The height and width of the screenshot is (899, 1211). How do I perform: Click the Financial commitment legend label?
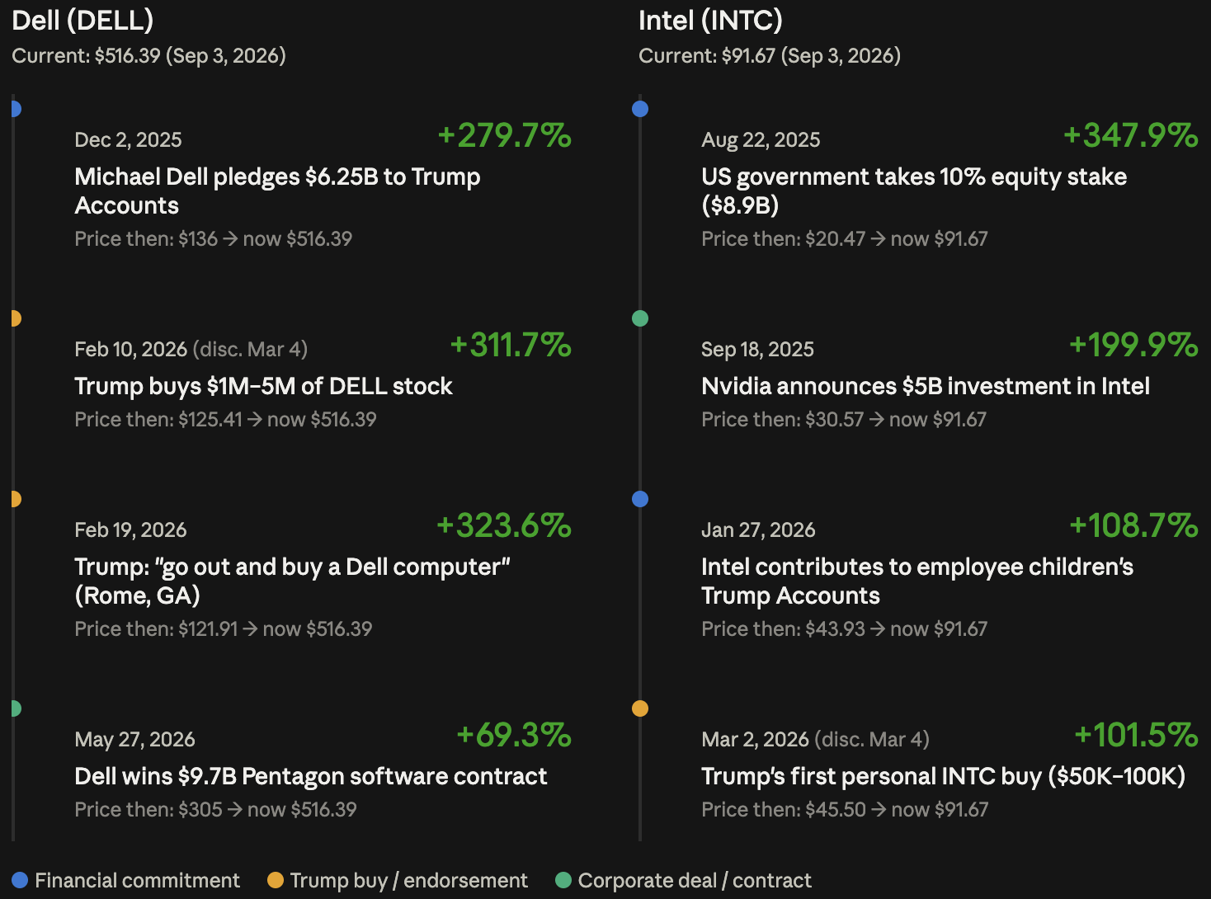click(137, 881)
